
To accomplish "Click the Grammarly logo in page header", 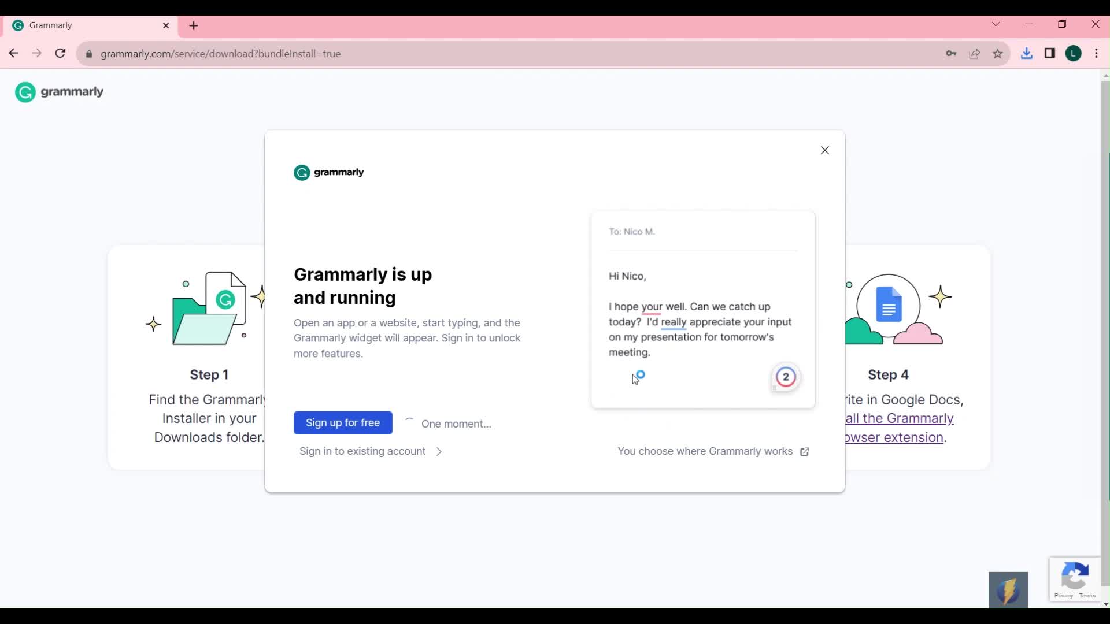I will coord(59,92).
